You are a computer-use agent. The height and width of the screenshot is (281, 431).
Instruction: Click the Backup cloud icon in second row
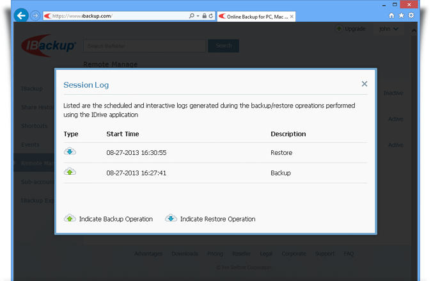[x=70, y=172]
